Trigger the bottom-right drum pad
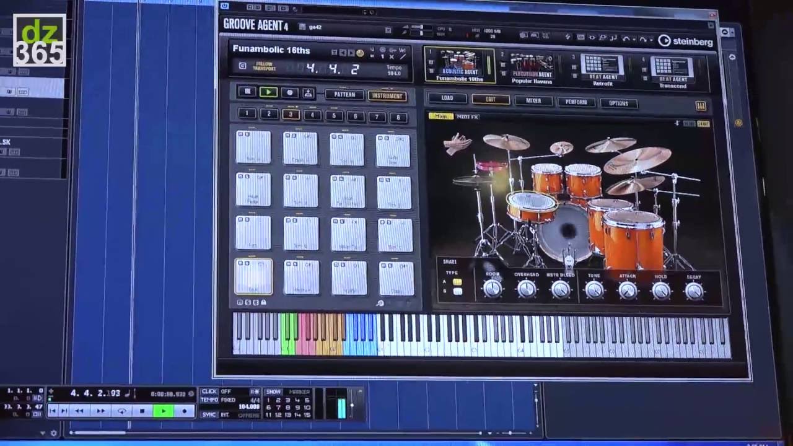 (x=396, y=279)
